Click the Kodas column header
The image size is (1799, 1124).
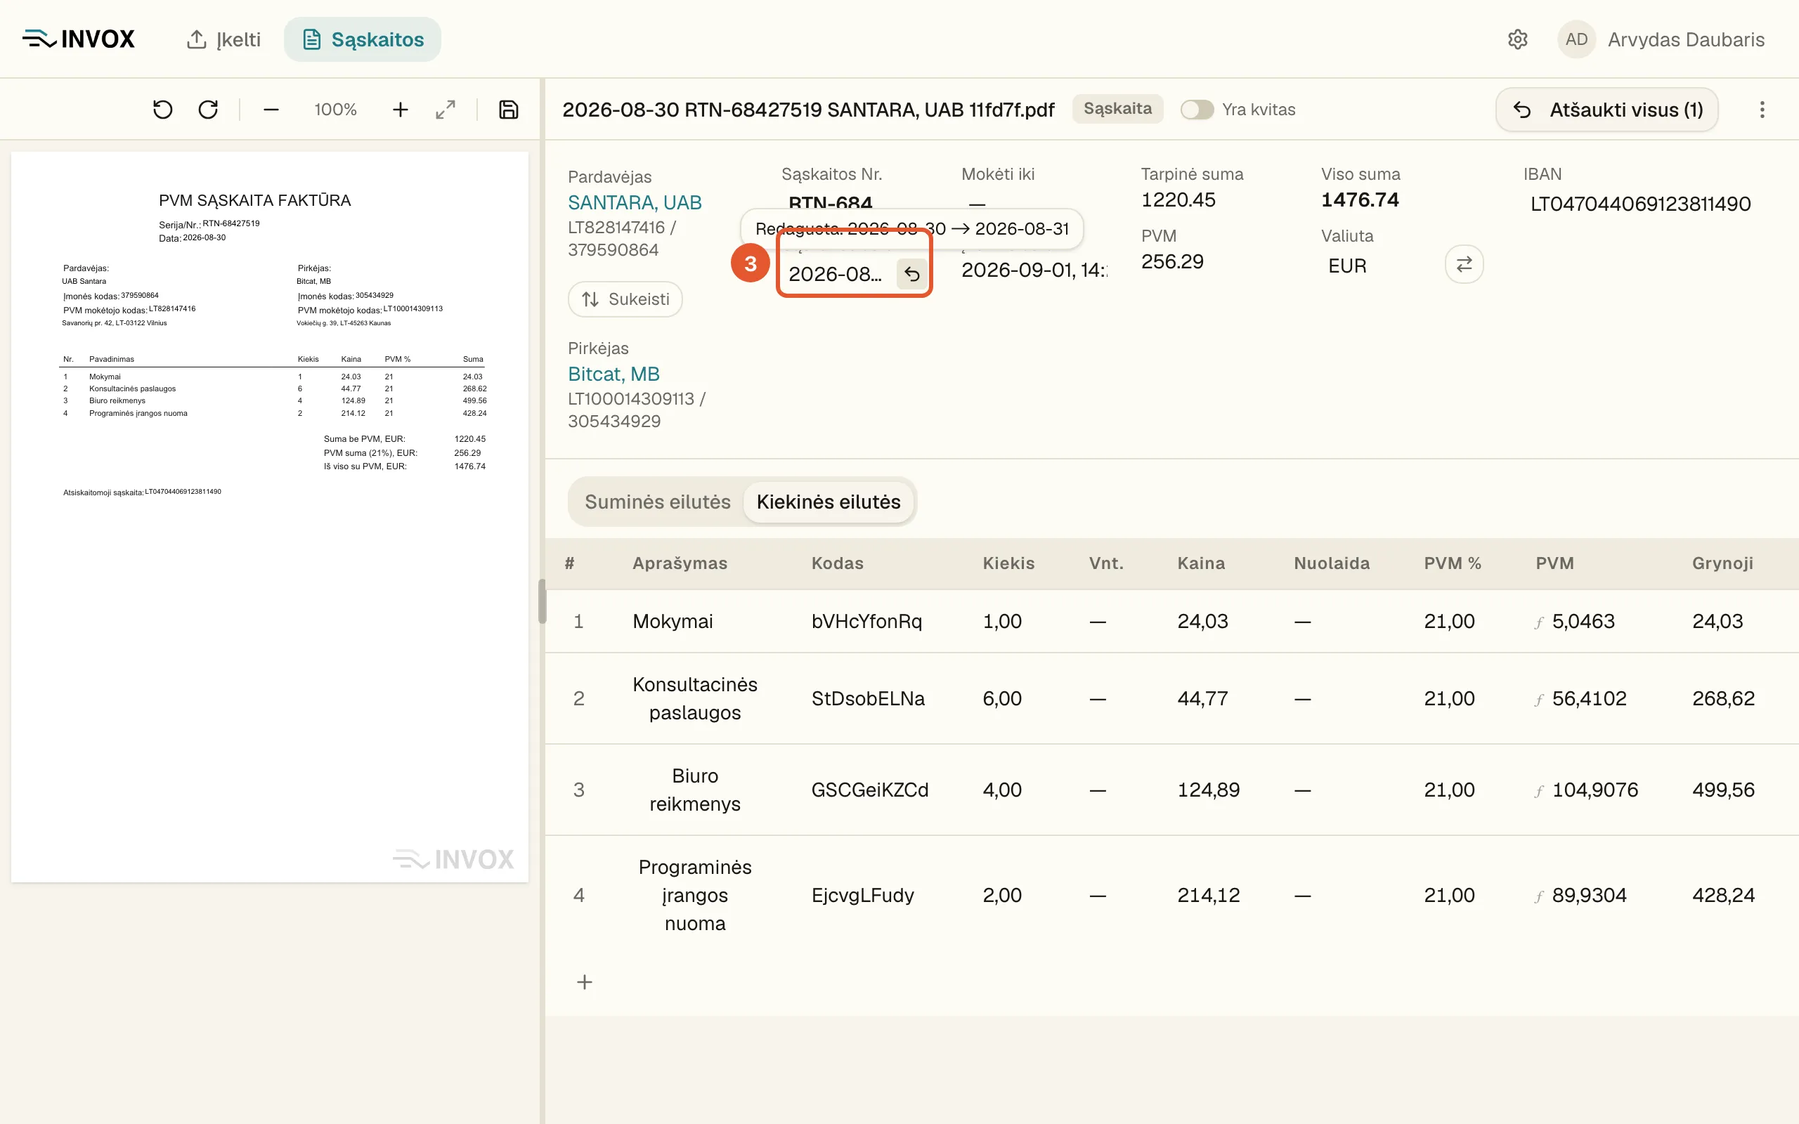tap(837, 563)
